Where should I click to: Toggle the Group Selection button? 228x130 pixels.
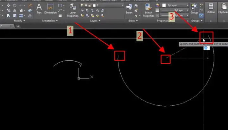pos(201,15)
